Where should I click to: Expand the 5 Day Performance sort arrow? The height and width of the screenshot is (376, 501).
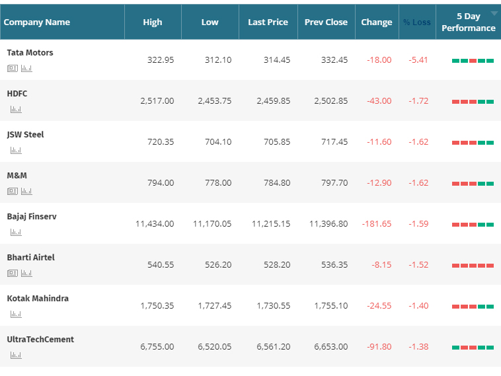click(494, 14)
